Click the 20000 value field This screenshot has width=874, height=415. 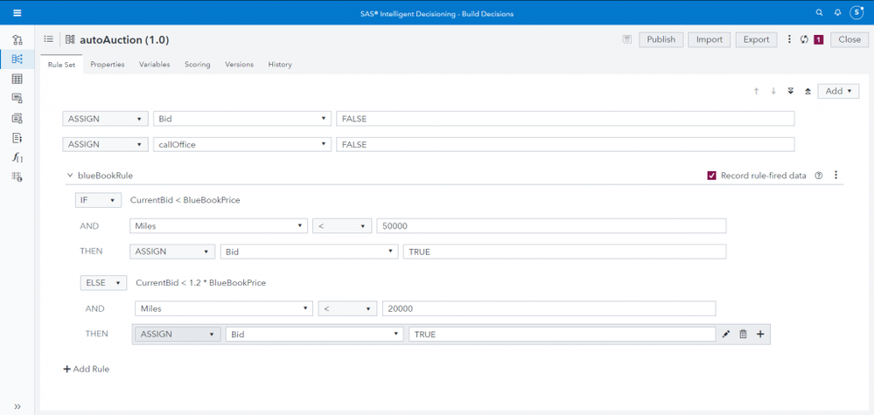point(549,308)
